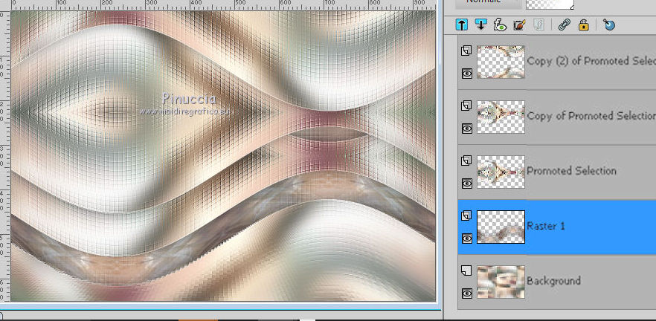Click the Background layer thumbnail
This screenshot has height=321, width=656.
[x=501, y=282]
